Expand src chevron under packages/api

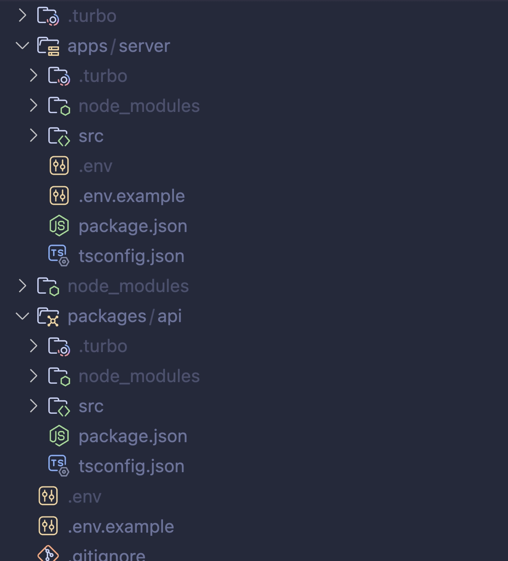(33, 406)
